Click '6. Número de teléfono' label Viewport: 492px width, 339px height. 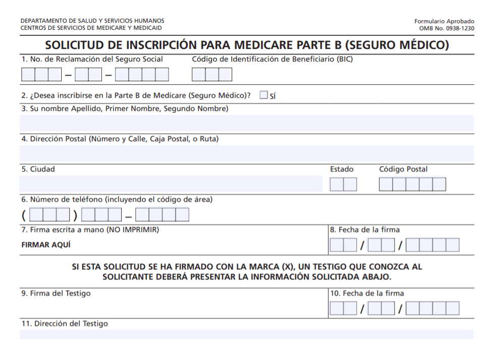click(117, 199)
